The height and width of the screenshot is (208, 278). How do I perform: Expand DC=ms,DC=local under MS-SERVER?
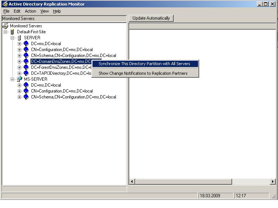tap(19, 85)
